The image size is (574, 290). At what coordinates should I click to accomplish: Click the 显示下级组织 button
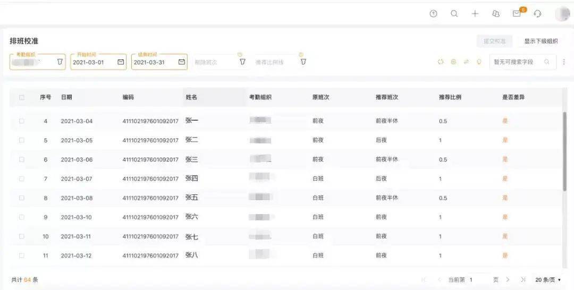coord(541,41)
